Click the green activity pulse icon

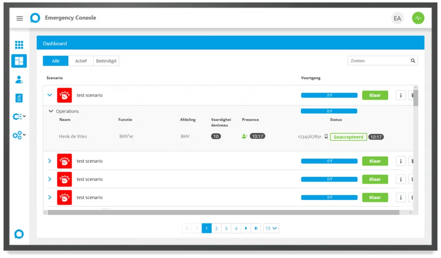coord(418,18)
